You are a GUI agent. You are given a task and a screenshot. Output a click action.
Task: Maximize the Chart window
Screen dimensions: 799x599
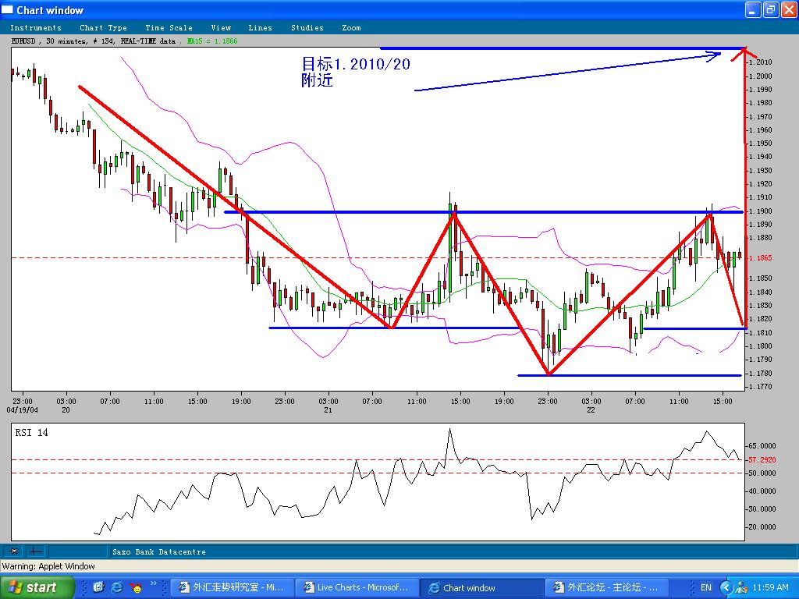coord(771,9)
